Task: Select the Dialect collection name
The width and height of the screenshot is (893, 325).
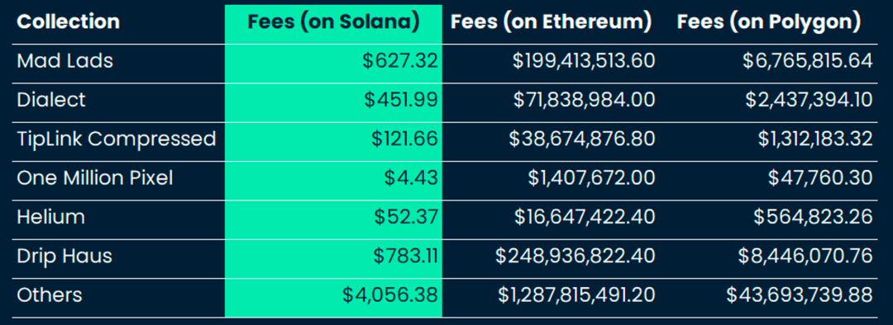Action: coord(51,100)
